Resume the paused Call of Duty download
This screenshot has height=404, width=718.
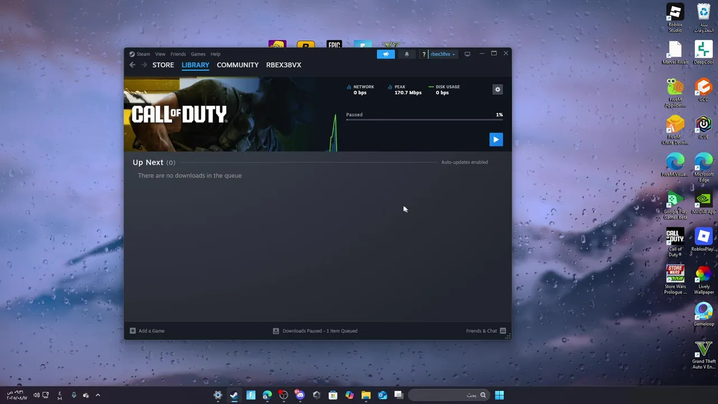[x=496, y=139]
